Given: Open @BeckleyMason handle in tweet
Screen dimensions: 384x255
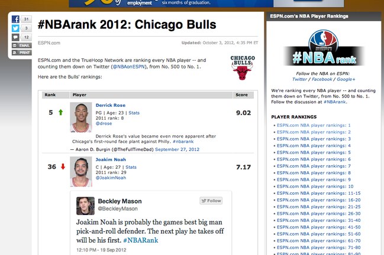Looking at the screenshot, I should (x=118, y=208).
